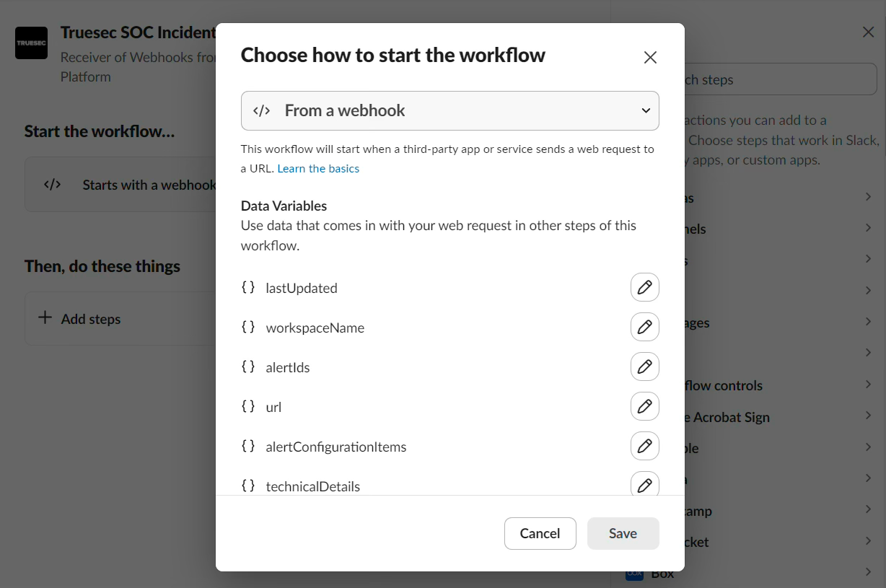Edit the workspaceName variable pencil icon

(x=644, y=327)
